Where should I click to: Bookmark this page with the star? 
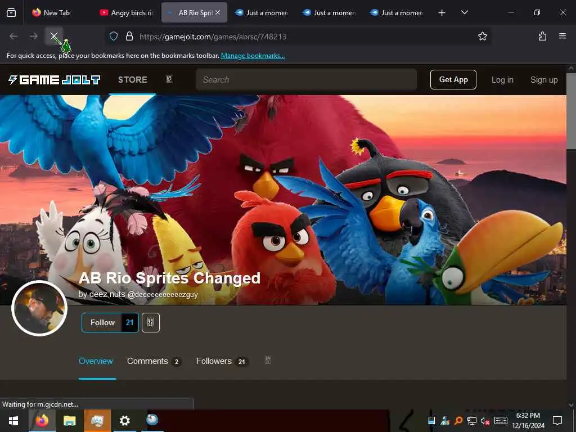[x=482, y=36]
